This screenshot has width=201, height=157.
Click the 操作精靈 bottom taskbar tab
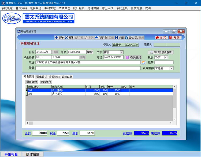click(33, 154)
